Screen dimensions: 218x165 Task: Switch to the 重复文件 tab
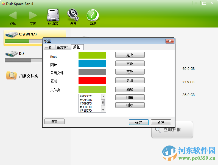click(63, 48)
